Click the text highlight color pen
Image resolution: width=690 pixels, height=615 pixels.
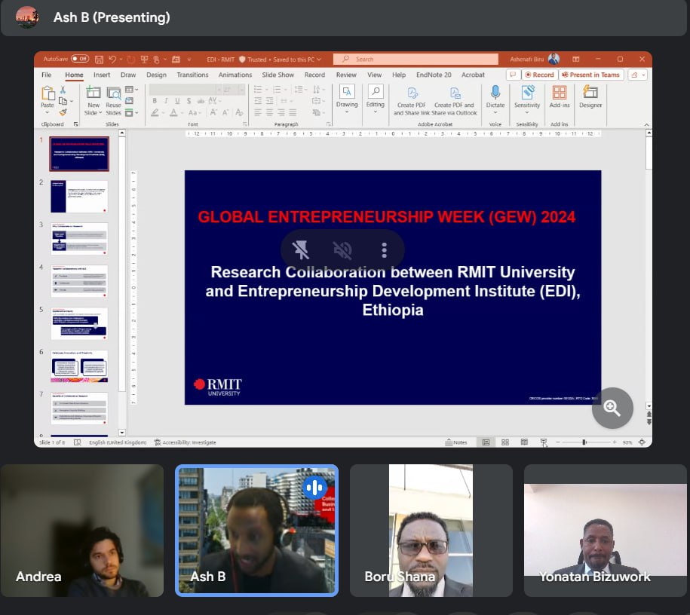point(155,112)
